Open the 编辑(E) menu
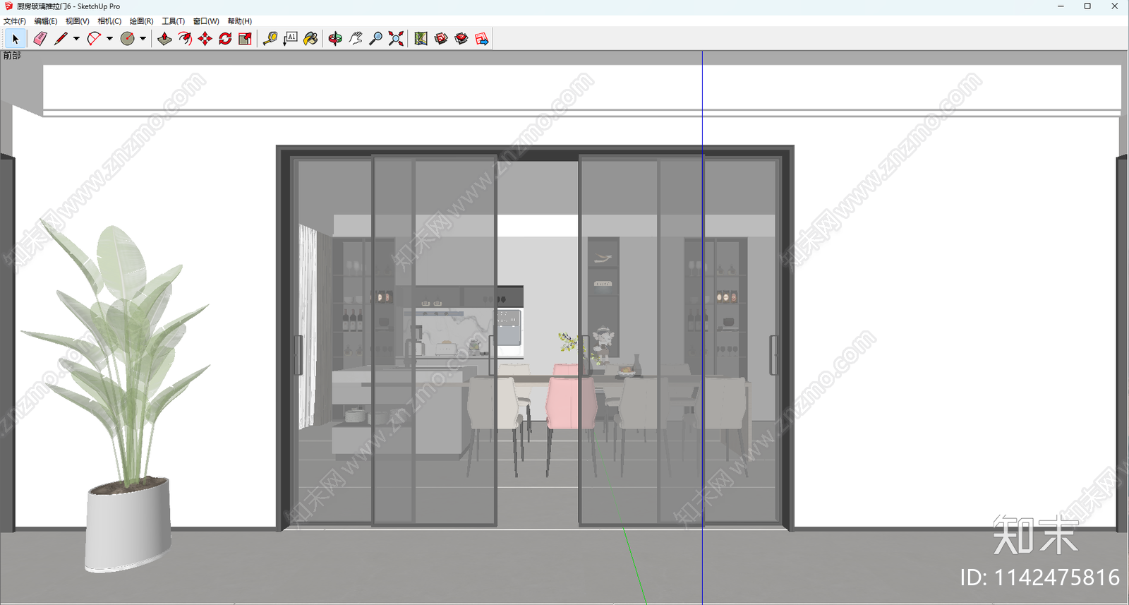This screenshot has height=605, width=1129. coord(46,21)
